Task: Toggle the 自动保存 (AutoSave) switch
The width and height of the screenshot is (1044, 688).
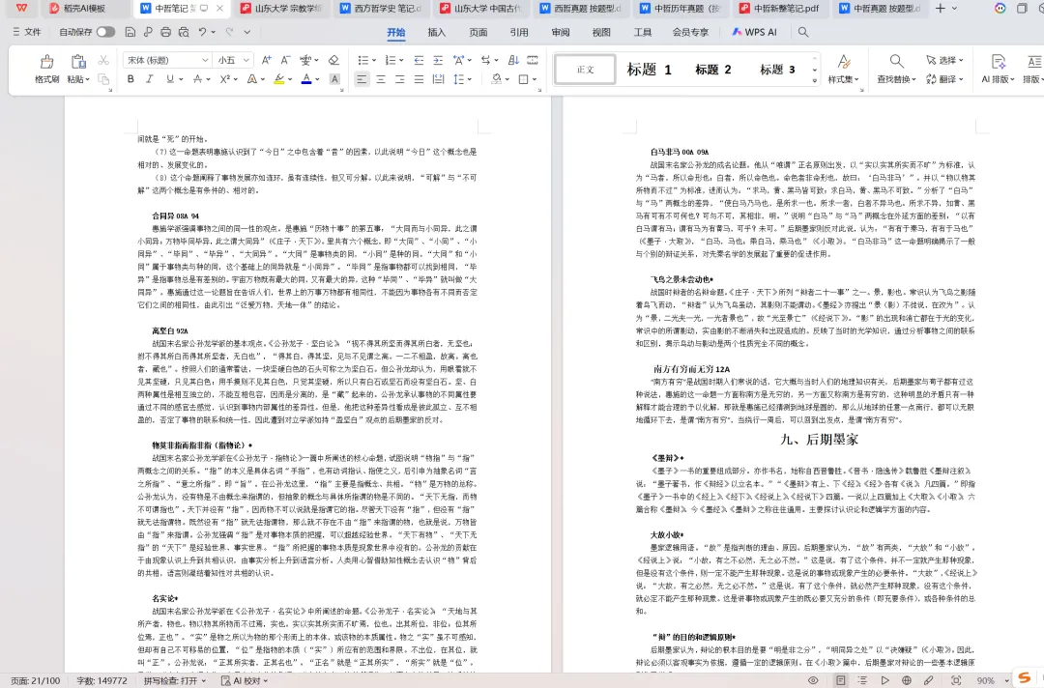Action: [108, 32]
